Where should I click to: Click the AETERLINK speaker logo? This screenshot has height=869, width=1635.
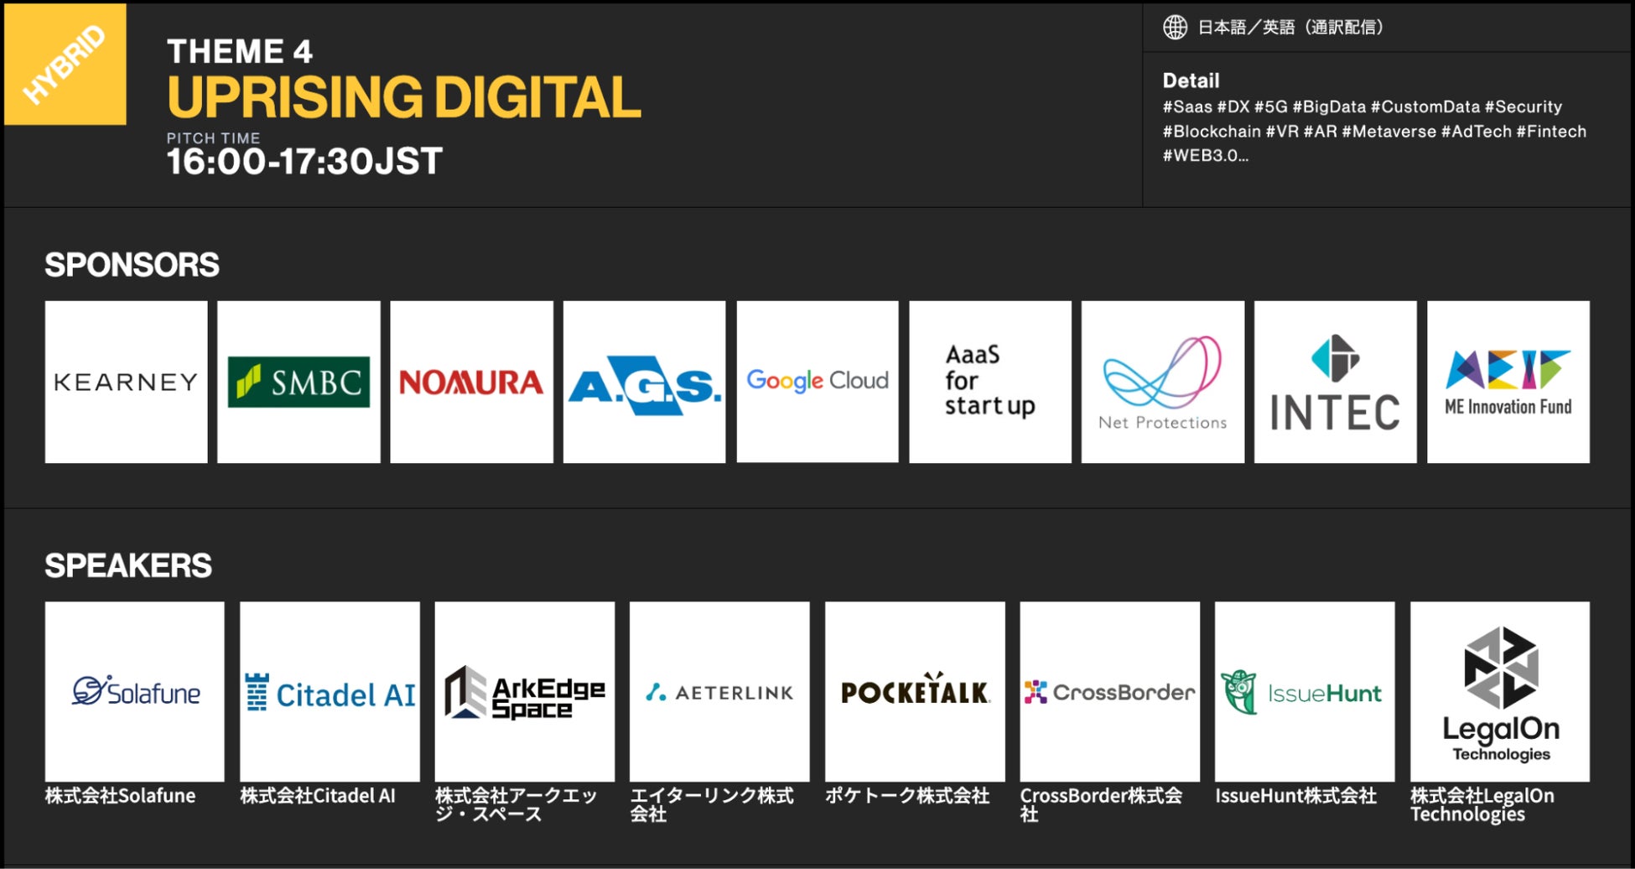pyautogui.click(x=719, y=691)
